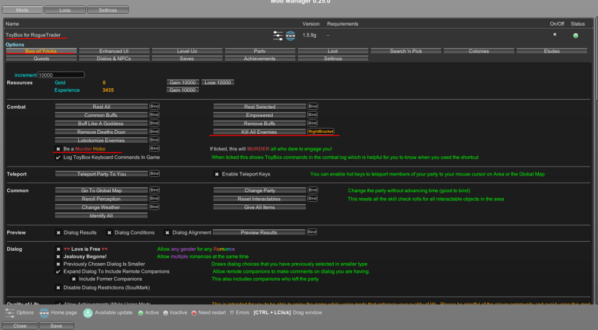
Task: Toggle Previously Chosen Dialog Is Smaller
Action: click(x=59, y=264)
